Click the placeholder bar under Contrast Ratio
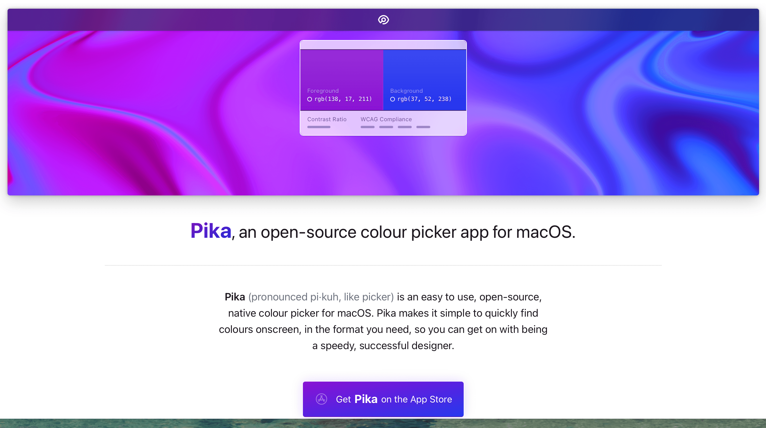Viewport: 766px width, 428px height. [x=319, y=127]
